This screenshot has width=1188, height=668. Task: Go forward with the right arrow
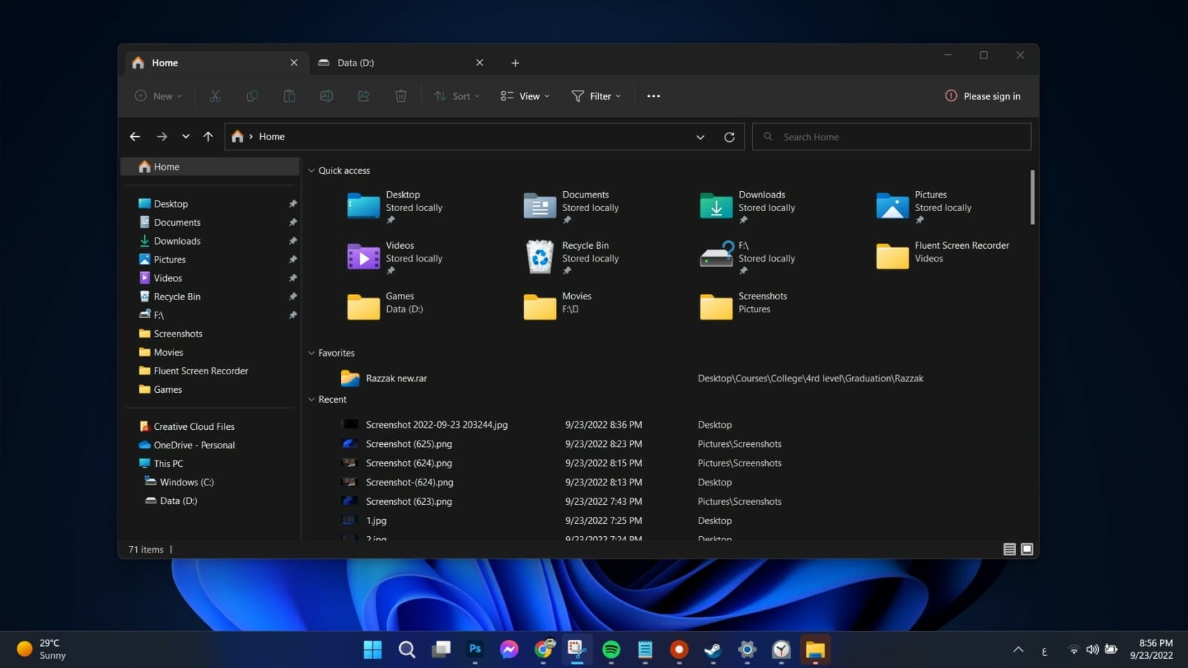tap(162, 137)
